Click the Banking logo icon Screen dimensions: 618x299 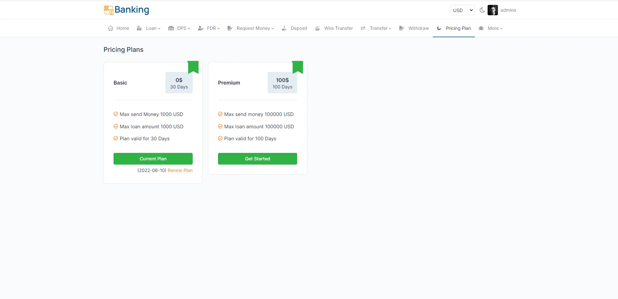click(108, 10)
